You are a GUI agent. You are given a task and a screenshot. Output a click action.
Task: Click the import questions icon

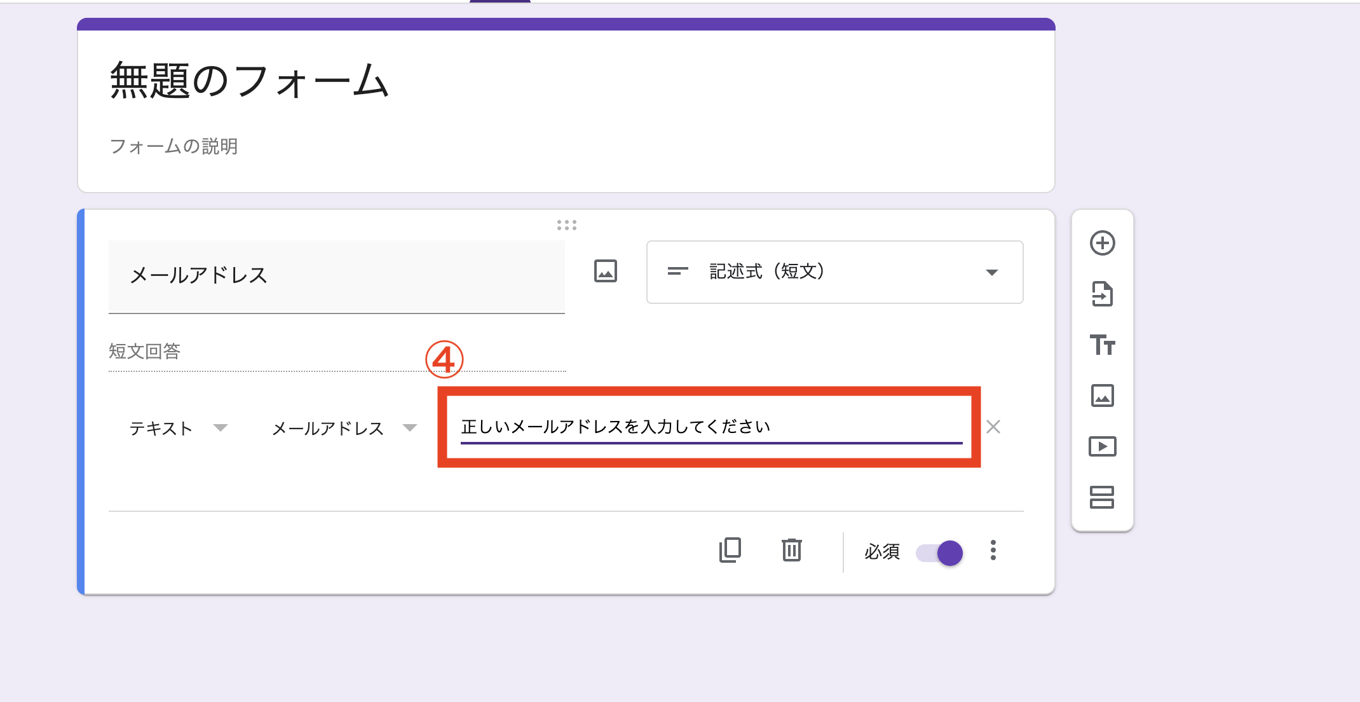coord(1102,294)
